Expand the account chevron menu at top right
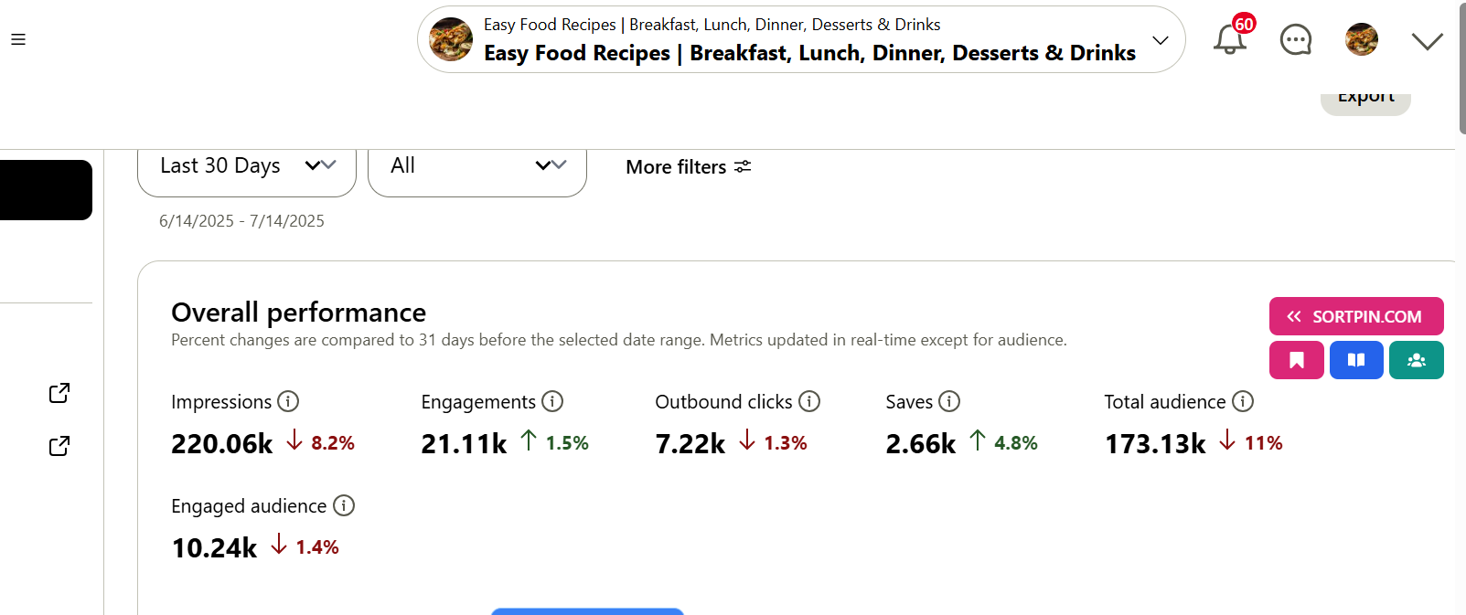 tap(1427, 40)
